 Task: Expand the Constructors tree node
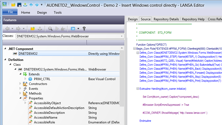pyautogui.click(x=20, y=84)
